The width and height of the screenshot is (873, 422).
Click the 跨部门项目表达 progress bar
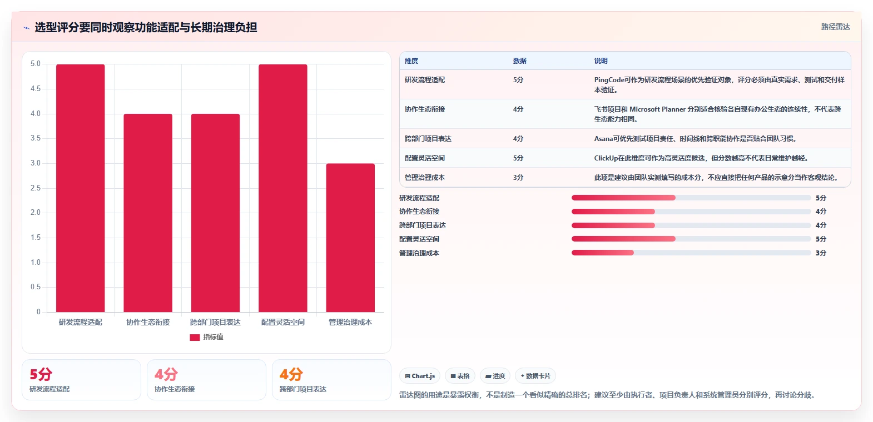(x=691, y=225)
